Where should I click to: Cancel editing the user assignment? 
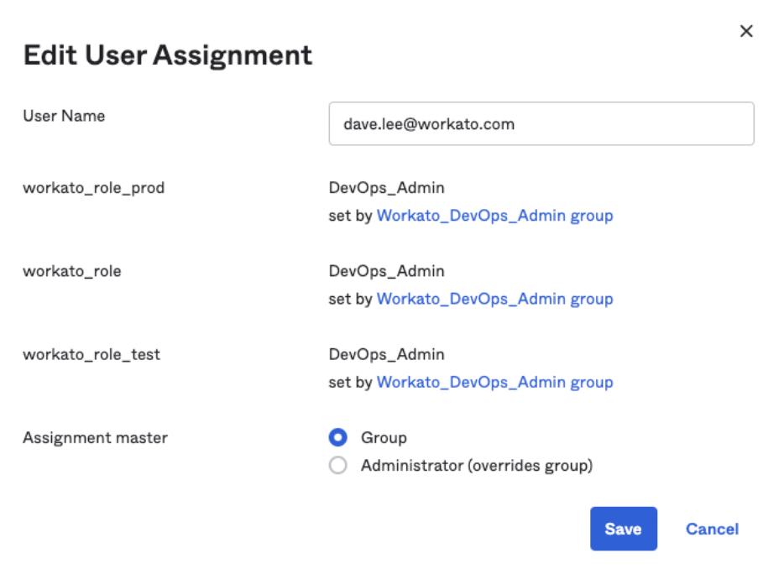coord(712,529)
